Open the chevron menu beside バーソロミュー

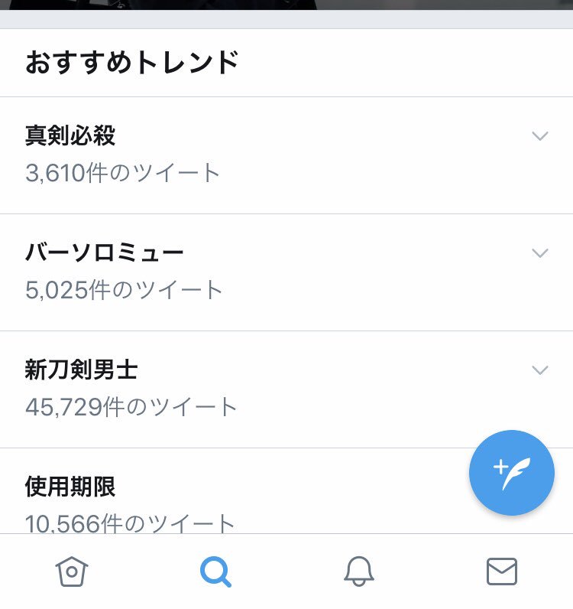point(539,253)
